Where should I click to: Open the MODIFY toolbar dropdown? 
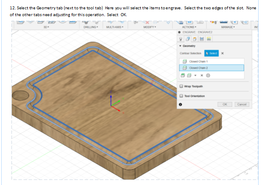pyautogui.click(x=149, y=27)
